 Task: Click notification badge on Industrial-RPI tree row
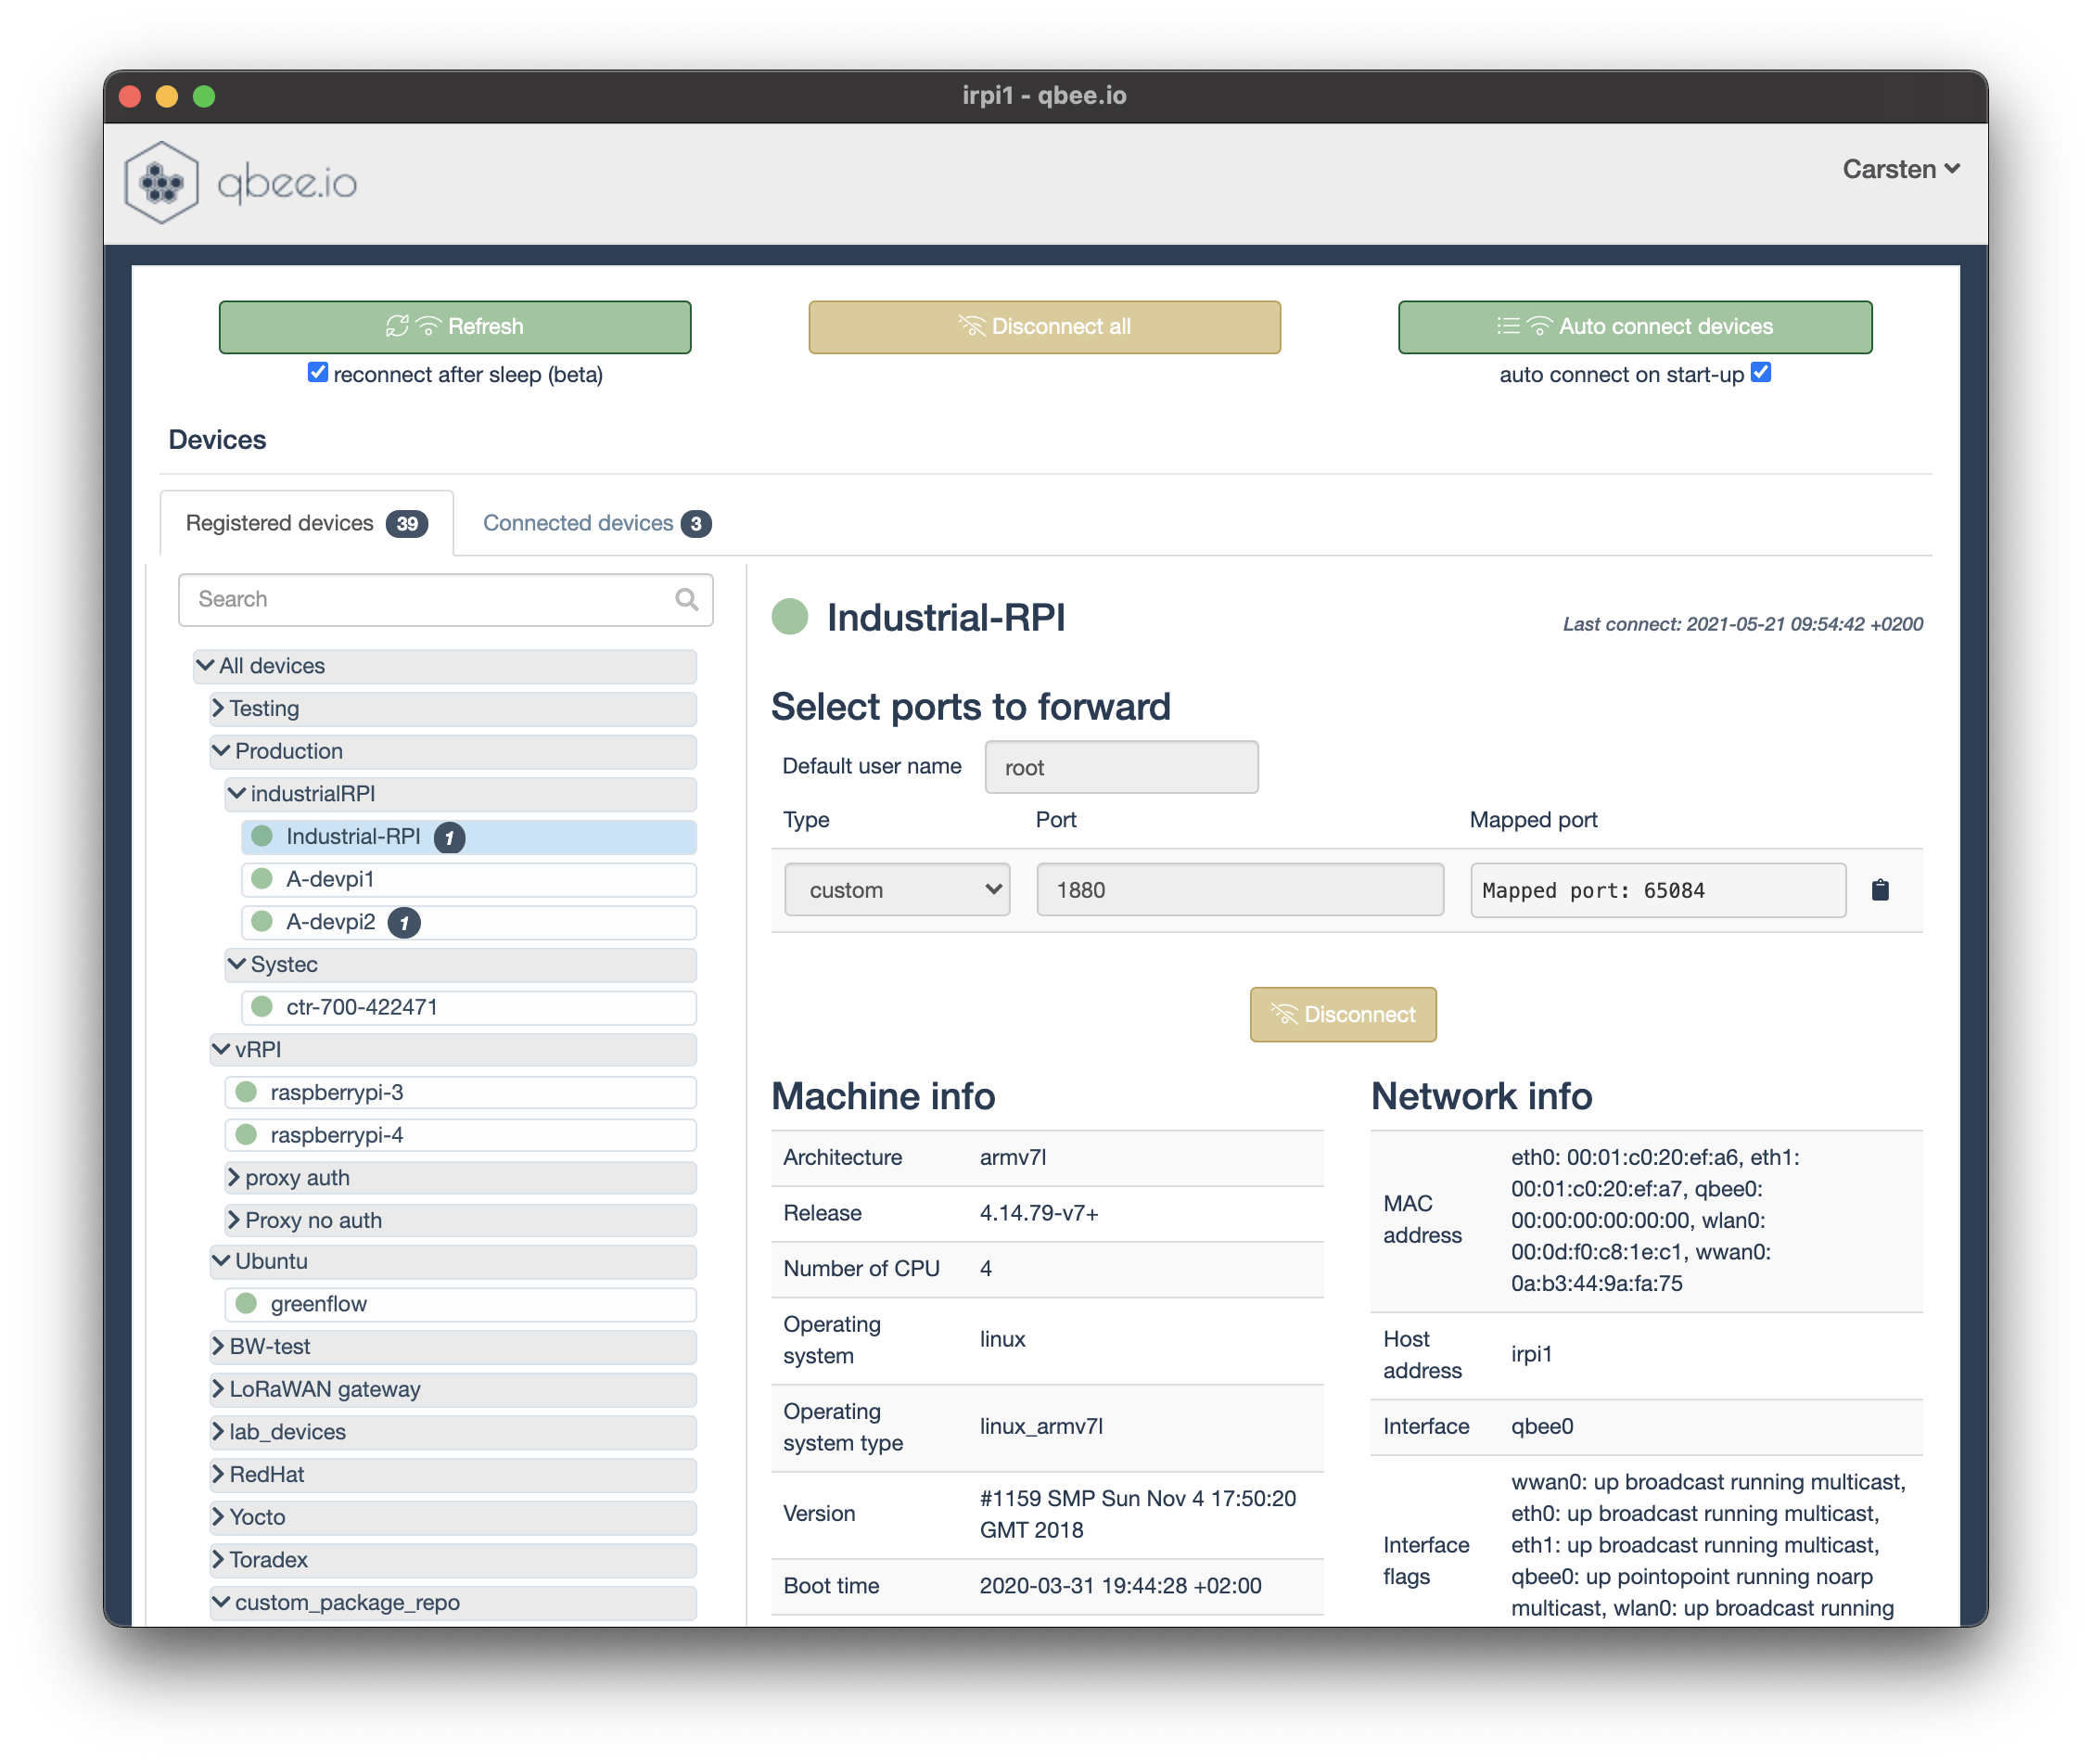(x=449, y=837)
